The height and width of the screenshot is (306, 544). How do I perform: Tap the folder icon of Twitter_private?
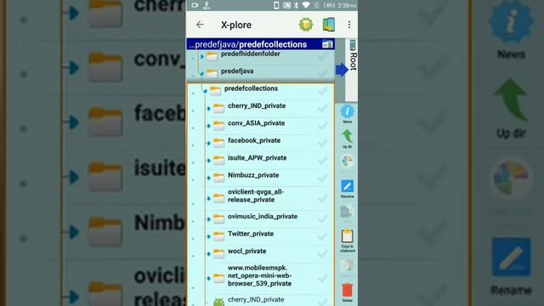tap(218, 235)
